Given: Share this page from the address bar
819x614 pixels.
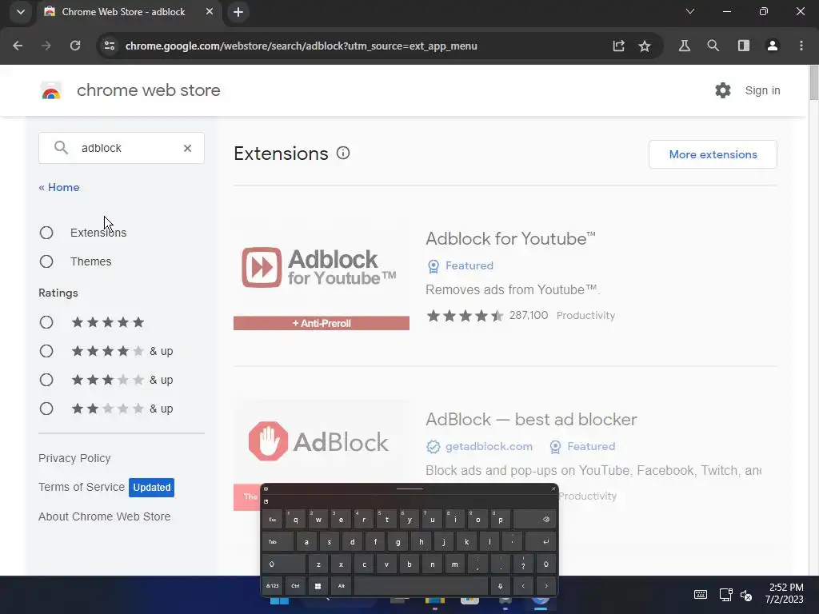Looking at the screenshot, I should [x=618, y=46].
